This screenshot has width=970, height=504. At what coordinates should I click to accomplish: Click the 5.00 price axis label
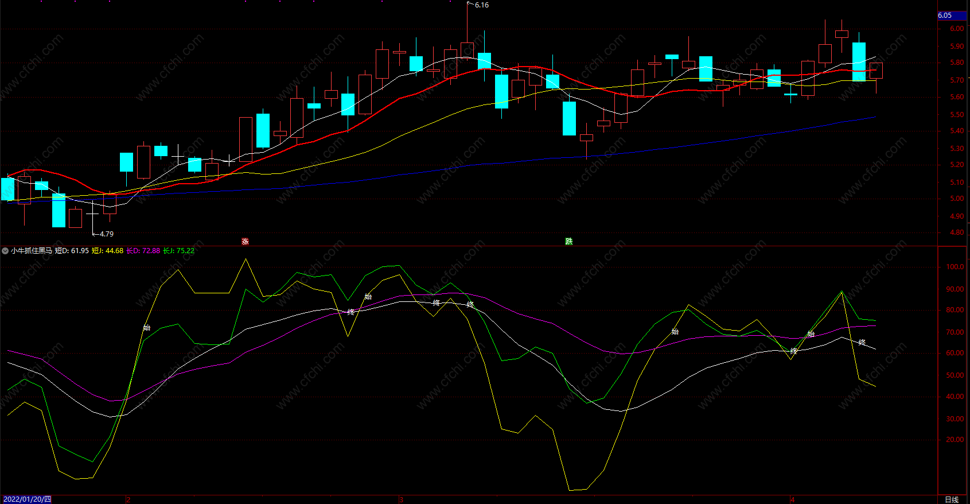tap(956, 199)
